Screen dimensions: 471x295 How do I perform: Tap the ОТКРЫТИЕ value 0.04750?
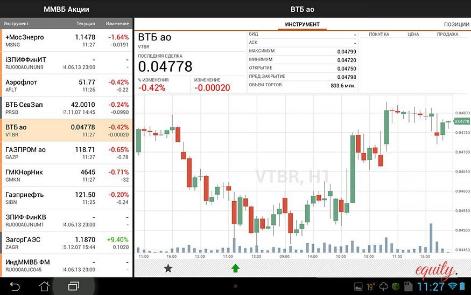tap(347, 68)
